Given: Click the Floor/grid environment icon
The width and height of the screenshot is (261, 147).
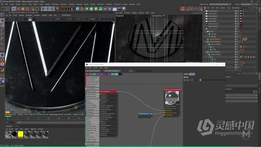Looking at the screenshot, I should [114, 9].
